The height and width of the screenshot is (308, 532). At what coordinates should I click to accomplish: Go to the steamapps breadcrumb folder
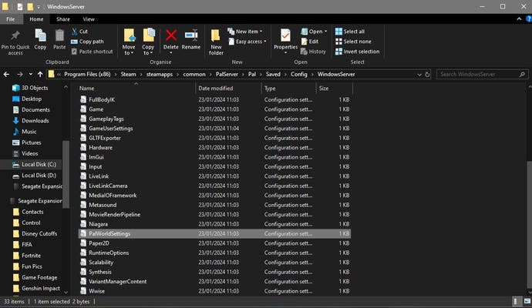(160, 74)
